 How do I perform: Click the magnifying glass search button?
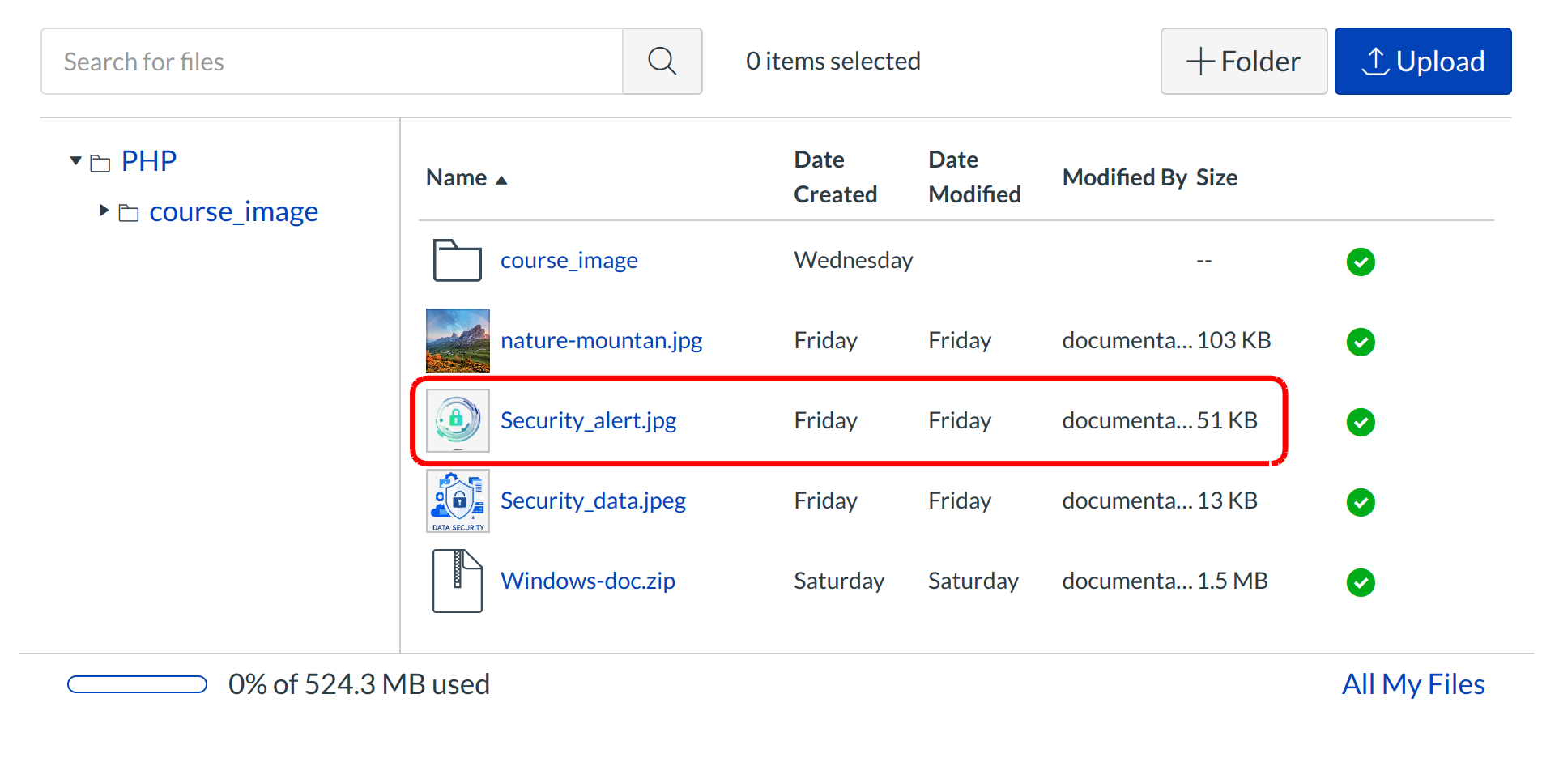(x=662, y=62)
